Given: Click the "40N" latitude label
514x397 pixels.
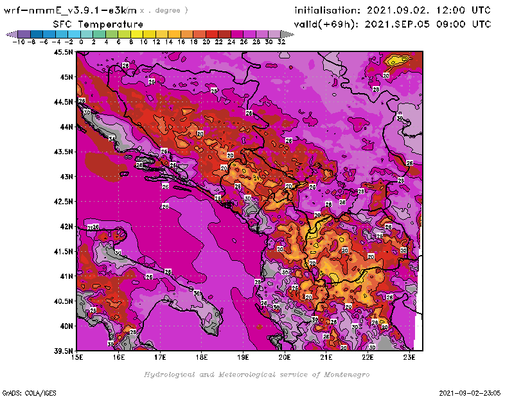Looking at the screenshot, I should click(66, 326).
